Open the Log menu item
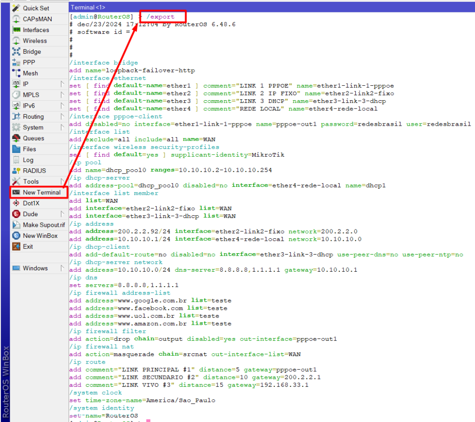Image resolution: width=475 pixels, height=422 pixels. click(x=39, y=160)
